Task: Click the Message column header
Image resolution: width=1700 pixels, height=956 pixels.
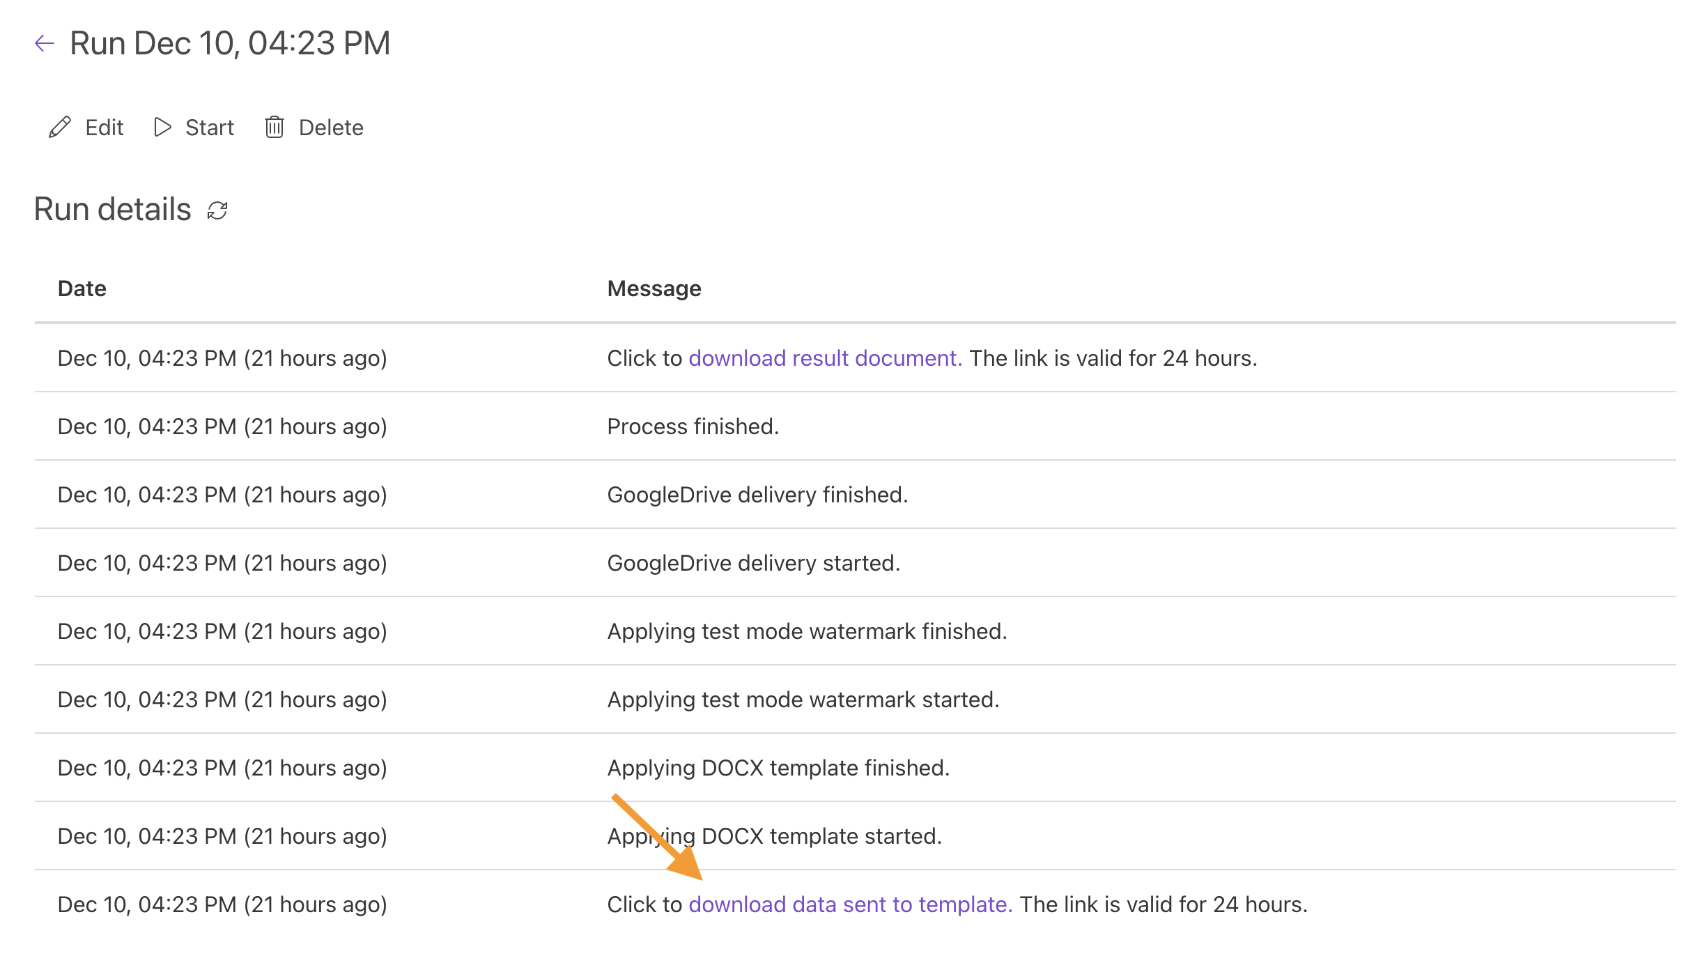Action: pos(654,288)
